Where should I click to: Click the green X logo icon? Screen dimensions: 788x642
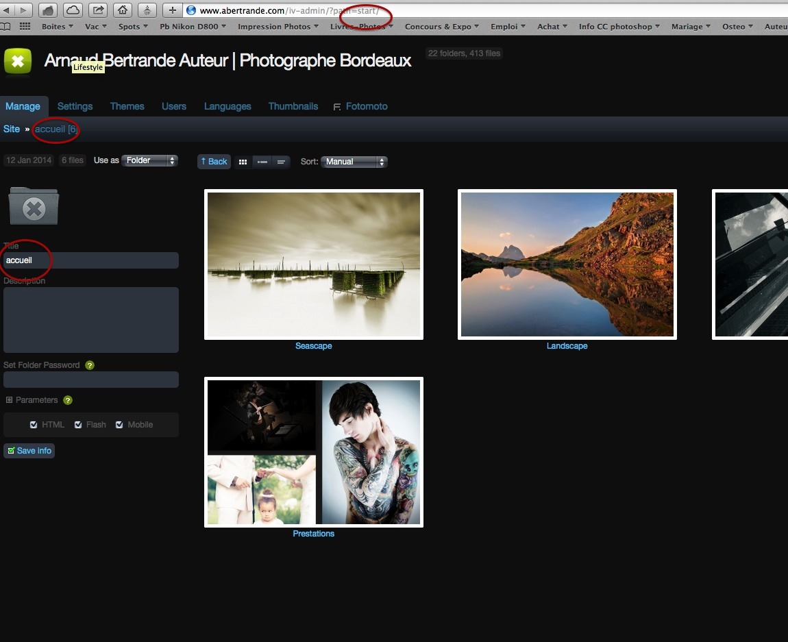pyautogui.click(x=18, y=61)
